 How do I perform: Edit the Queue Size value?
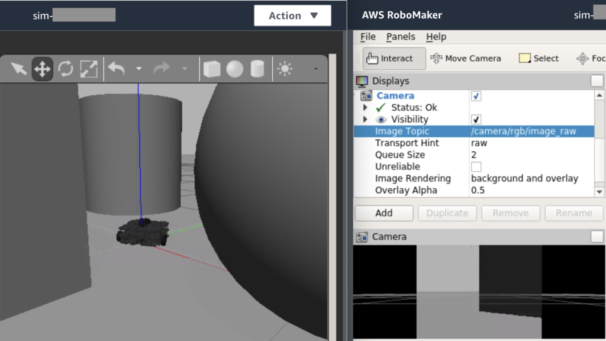[x=531, y=155]
